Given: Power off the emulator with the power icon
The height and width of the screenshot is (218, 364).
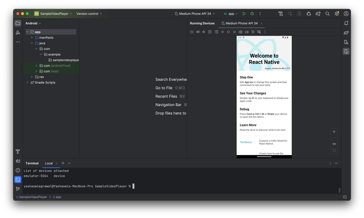Looking at the screenshot, I should point(192,32).
